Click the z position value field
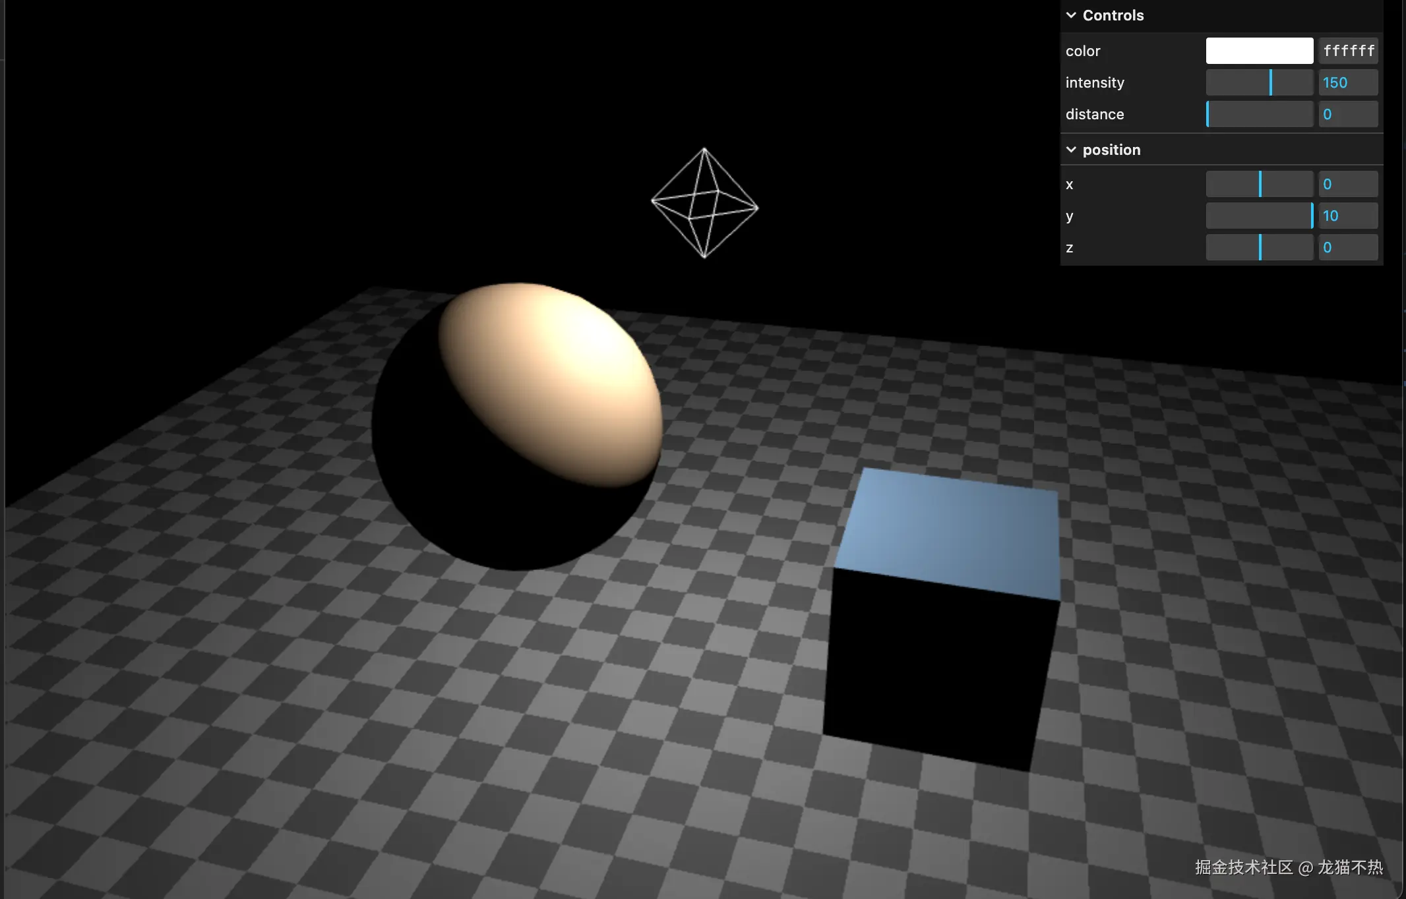 1348,247
